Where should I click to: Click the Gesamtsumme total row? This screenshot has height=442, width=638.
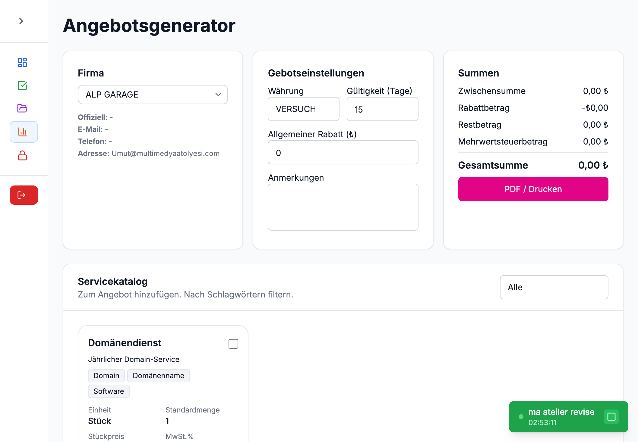(533, 165)
